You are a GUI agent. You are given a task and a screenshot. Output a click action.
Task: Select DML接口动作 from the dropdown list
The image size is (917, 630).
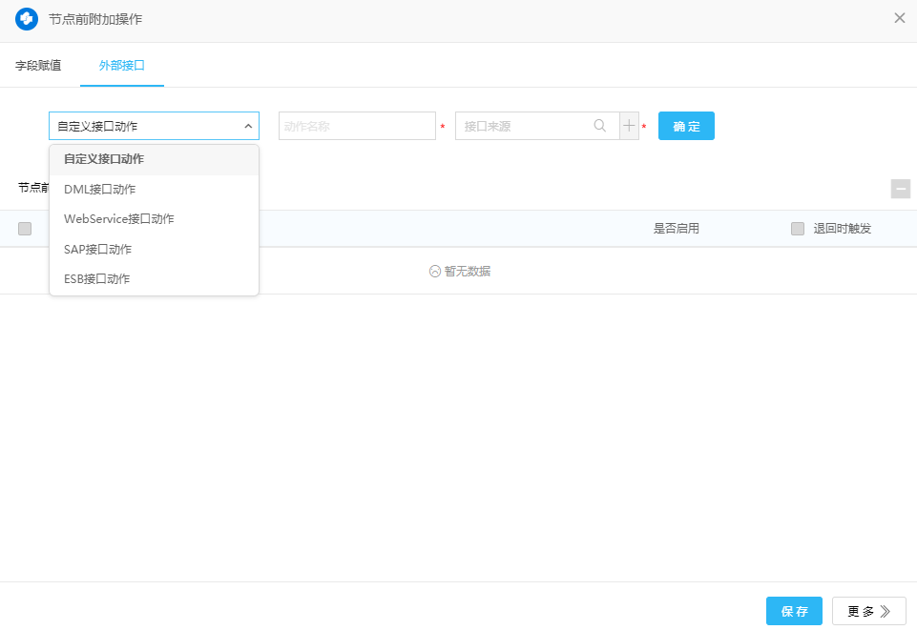[x=100, y=189]
